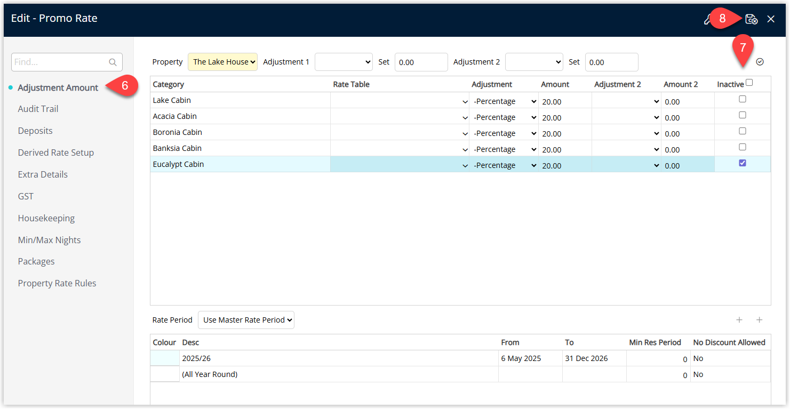790x409 pixels.
Task: Tick the Inactive header select-all checkbox
Action: (x=749, y=83)
